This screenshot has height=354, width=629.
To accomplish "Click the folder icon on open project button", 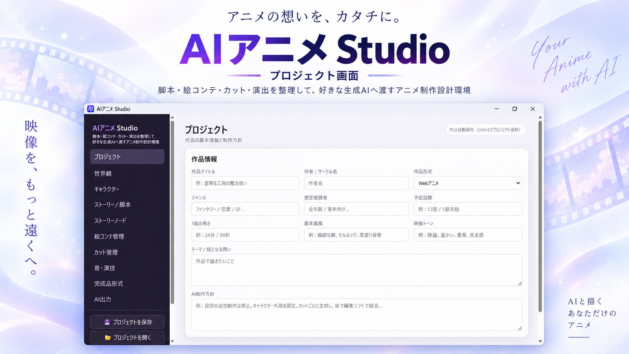I will [x=108, y=337].
